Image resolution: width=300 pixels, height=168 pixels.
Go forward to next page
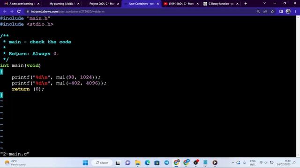coord(12,11)
